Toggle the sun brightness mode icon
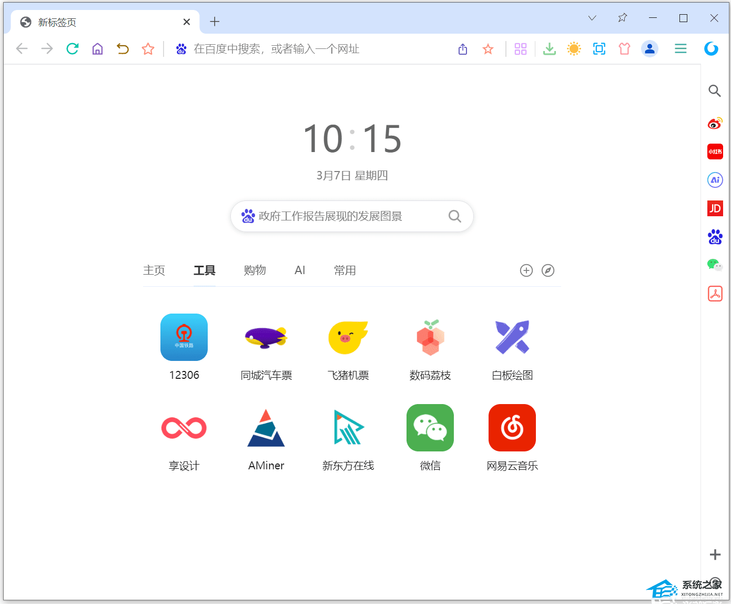 pyautogui.click(x=574, y=49)
